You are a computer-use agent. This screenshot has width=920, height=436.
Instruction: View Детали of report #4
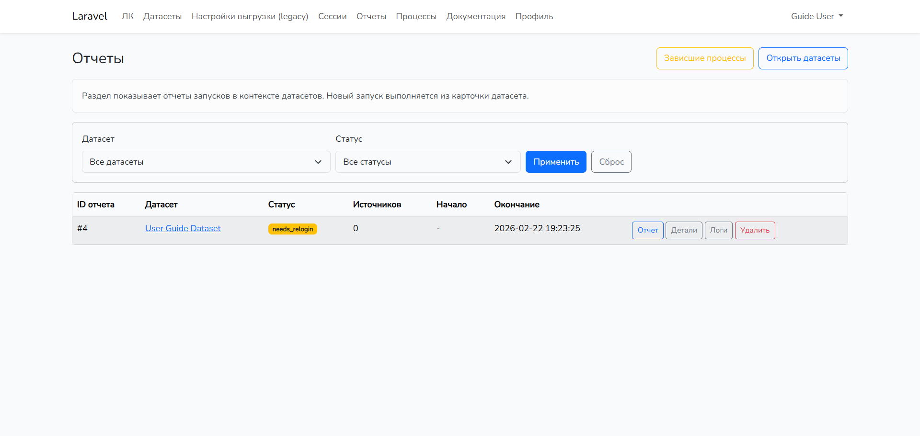(684, 230)
